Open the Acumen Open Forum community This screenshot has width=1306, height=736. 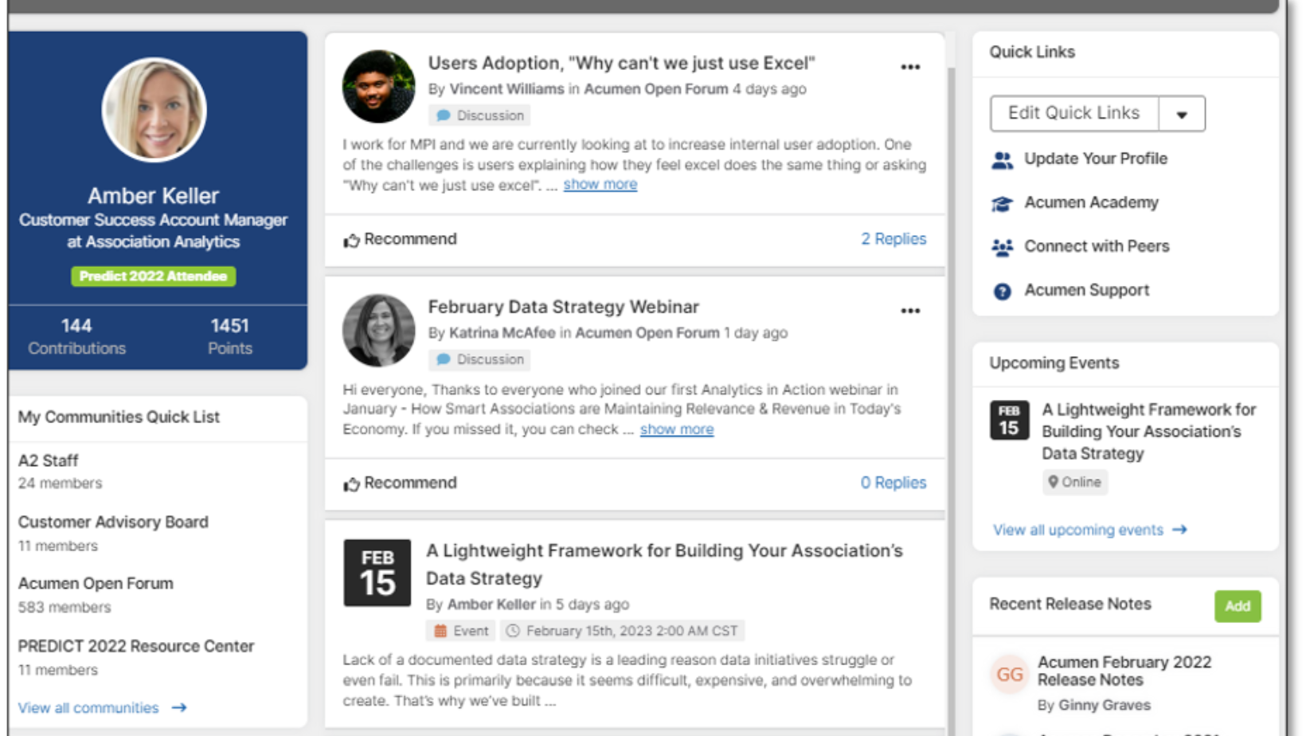(x=96, y=584)
